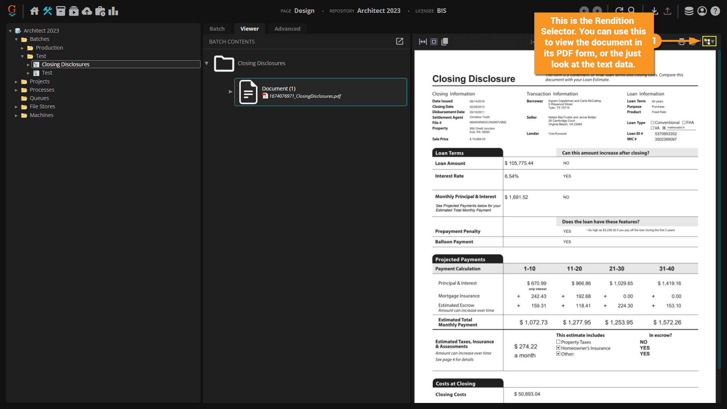Select the Queues folder

[x=39, y=98]
